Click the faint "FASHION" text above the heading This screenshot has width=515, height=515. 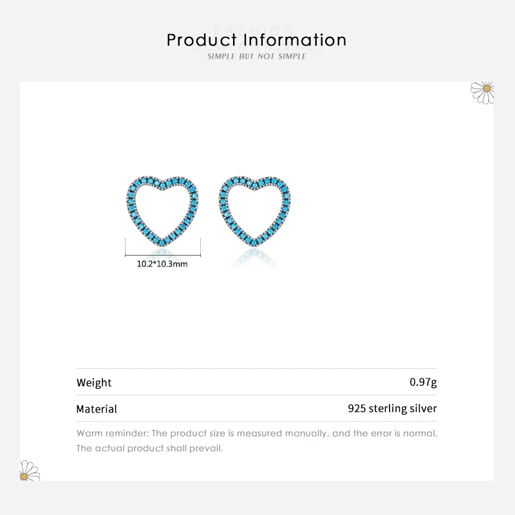click(x=257, y=29)
